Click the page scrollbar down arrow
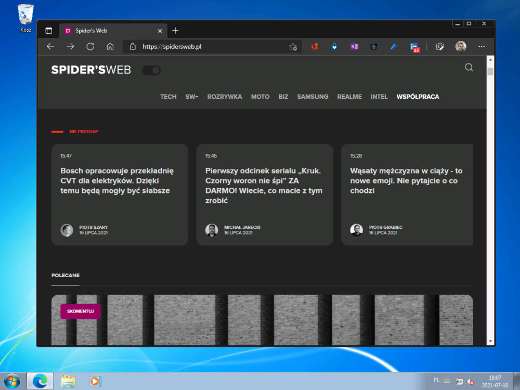Screen dimensions: 520x390 point(490,342)
